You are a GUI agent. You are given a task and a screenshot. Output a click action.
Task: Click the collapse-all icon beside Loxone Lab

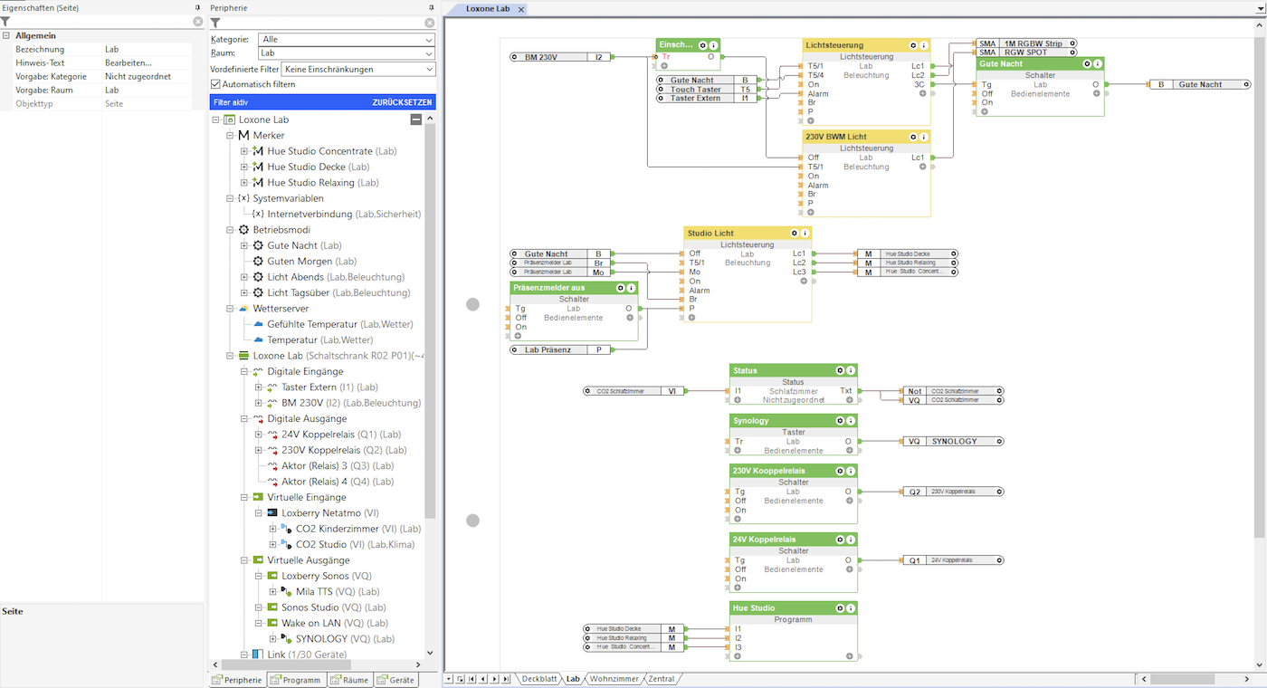[415, 119]
